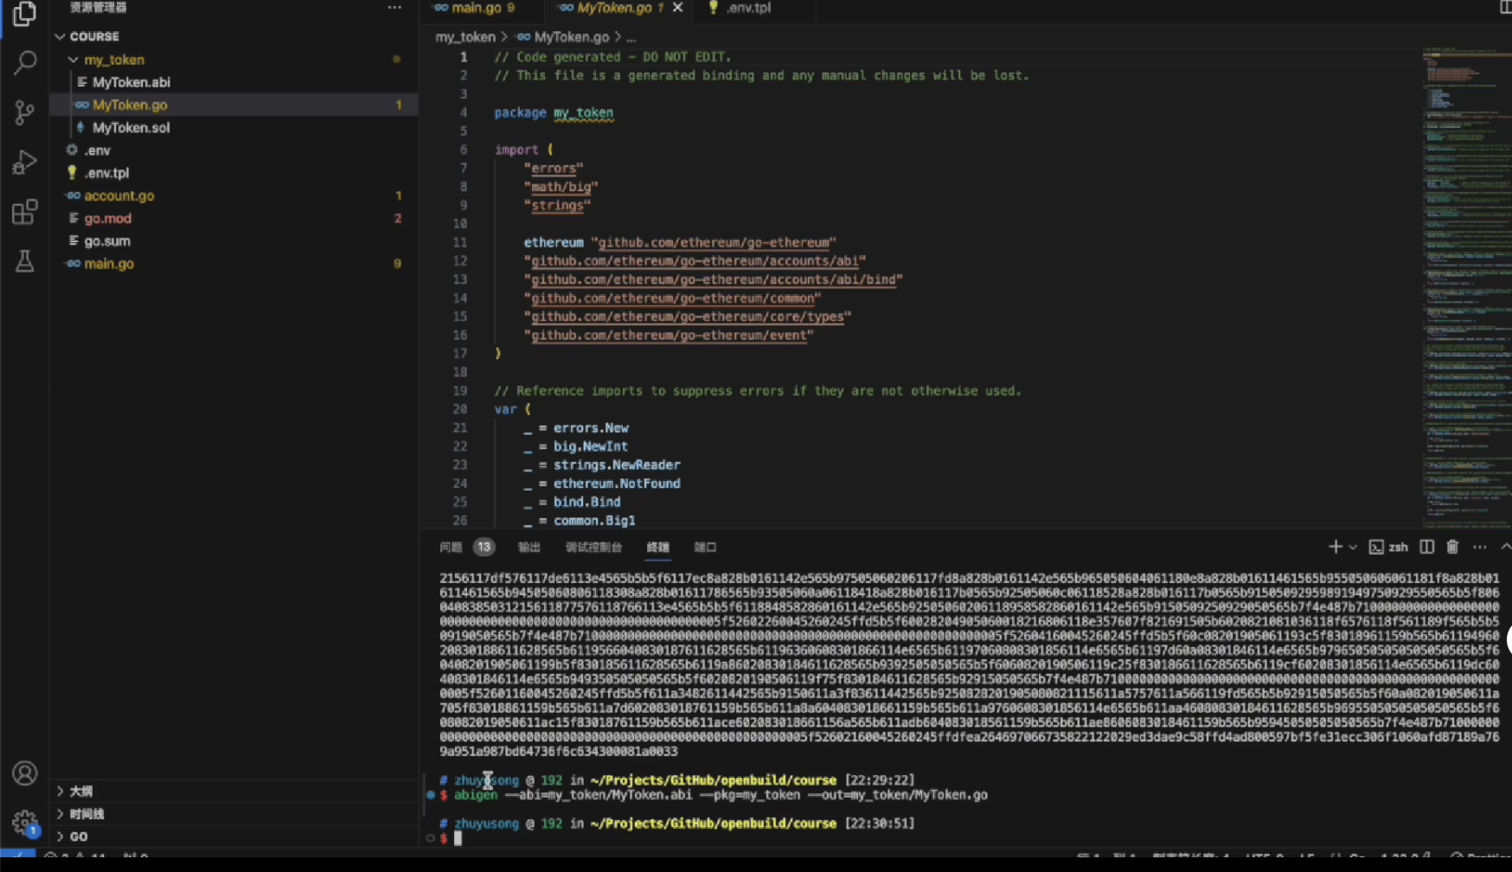Open MyToken.sol in the file tree
1512x872 pixels.
[x=131, y=127]
